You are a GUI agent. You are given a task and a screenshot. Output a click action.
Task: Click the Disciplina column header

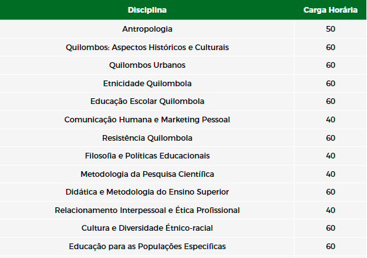pos(147,10)
